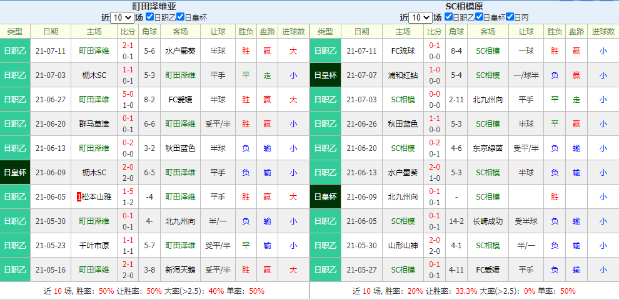Open FC琉球 team link
This screenshot has height=300, width=619.
click(403, 51)
